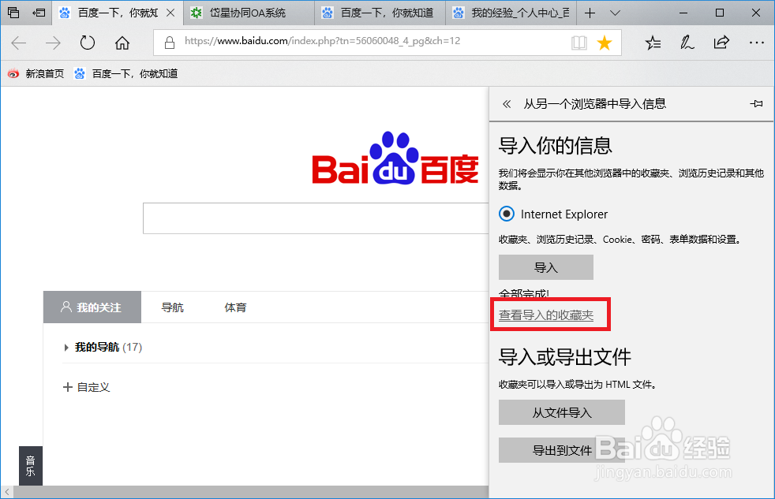This screenshot has width=775, height=499.
Task: Close the first Baidu tab
Action: (x=170, y=13)
